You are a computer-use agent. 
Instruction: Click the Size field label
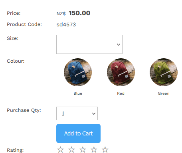(13, 38)
